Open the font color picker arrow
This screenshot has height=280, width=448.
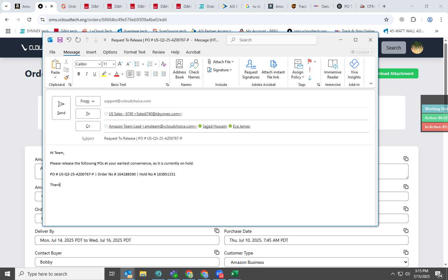pos(122,74)
